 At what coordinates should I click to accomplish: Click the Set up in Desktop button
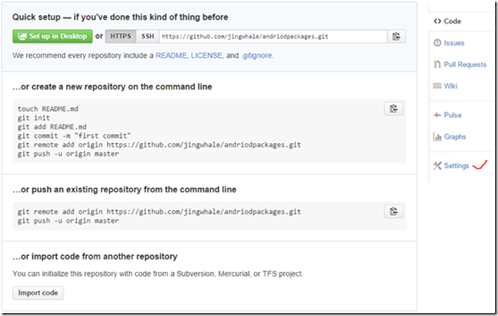(53, 36)
